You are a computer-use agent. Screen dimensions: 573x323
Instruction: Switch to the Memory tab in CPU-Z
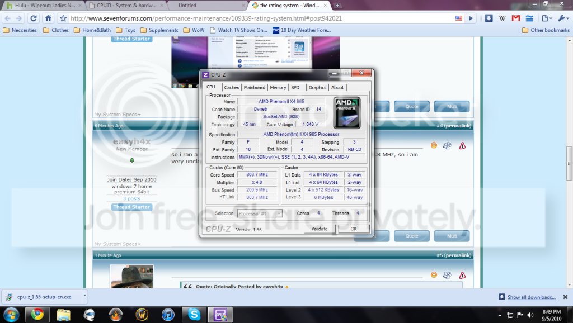(x=278, y=88)
